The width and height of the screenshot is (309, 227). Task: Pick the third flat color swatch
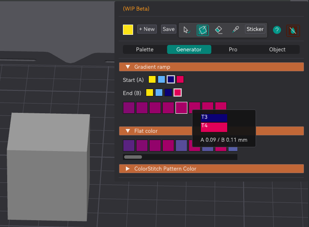(155, 146)
